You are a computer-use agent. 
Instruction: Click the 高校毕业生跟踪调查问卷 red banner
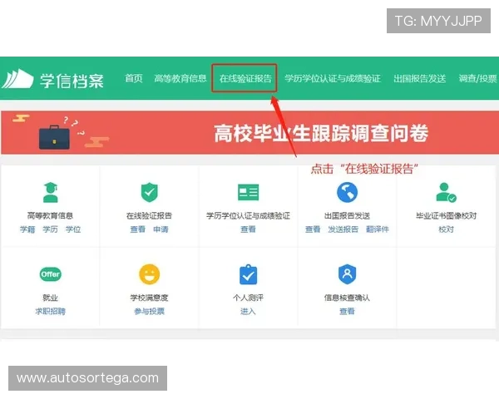tap(249, 133)
